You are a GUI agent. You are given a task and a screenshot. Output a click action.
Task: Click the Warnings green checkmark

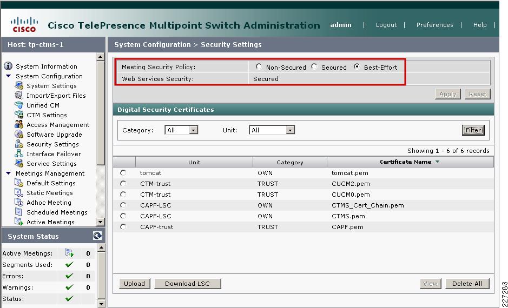[69, 287]
